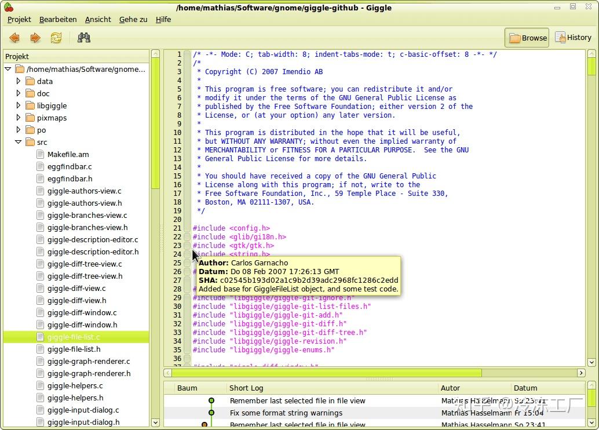Open the Gehe zu menu
This screenshot has height=430, width=599.
133,19
